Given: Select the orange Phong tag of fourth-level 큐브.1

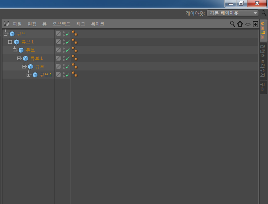Looking at the screenshot, I should pyautogui.click(x=75, y=58).
